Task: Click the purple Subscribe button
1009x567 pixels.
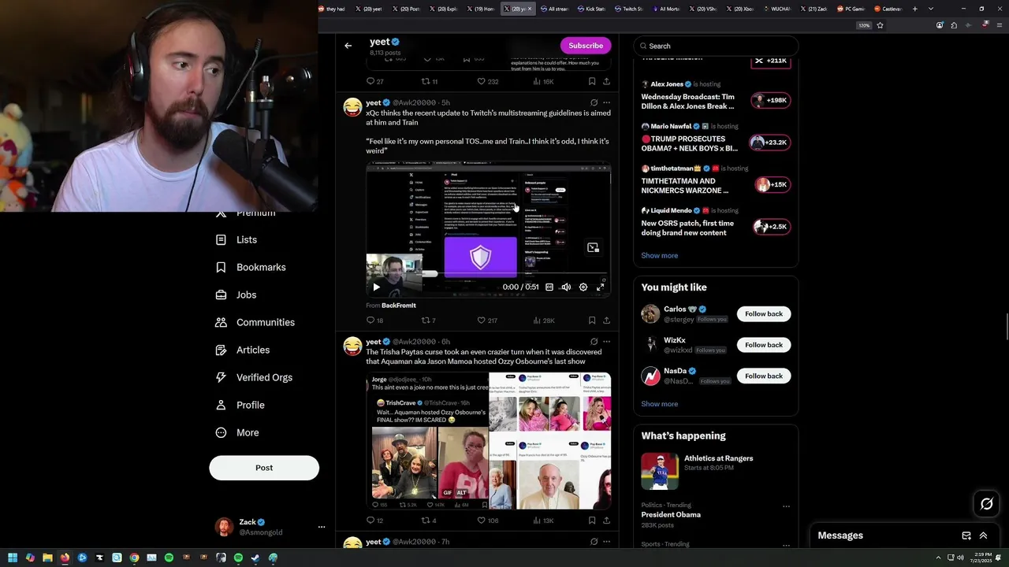Action: 586,46
